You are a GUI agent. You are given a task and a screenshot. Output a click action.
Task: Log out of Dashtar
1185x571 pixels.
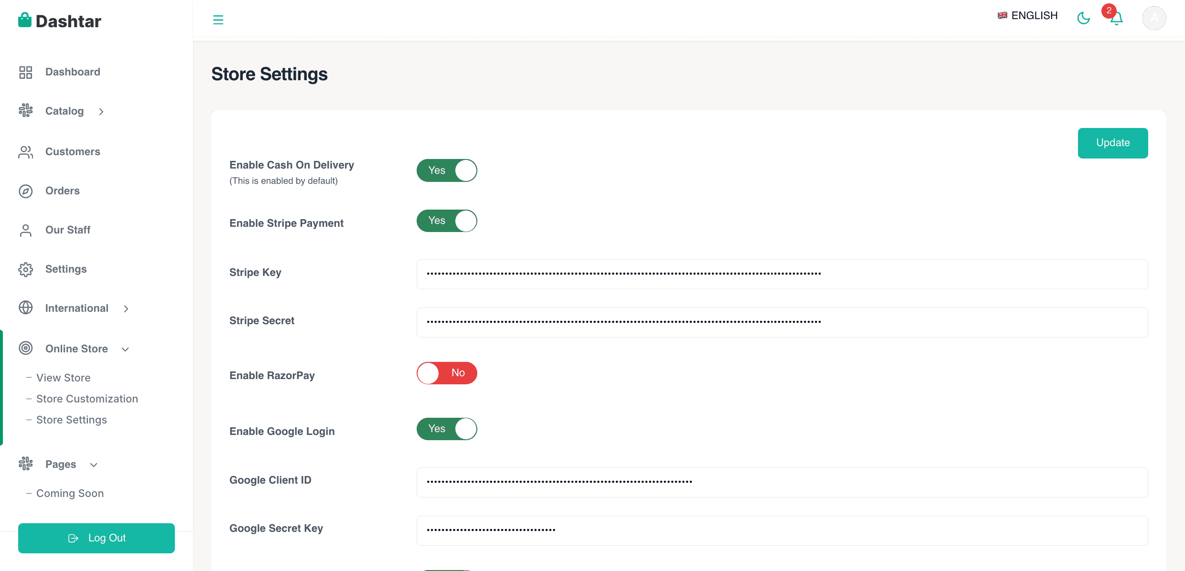(x=96, y=538)
